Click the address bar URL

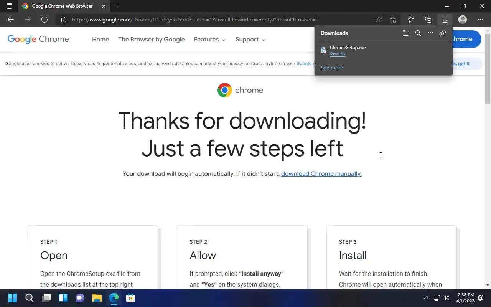(x=195, y=20)
